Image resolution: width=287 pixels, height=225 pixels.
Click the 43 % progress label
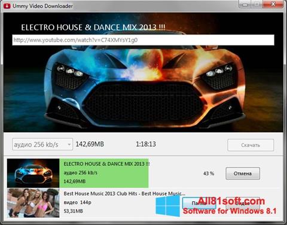click(209, 174)
